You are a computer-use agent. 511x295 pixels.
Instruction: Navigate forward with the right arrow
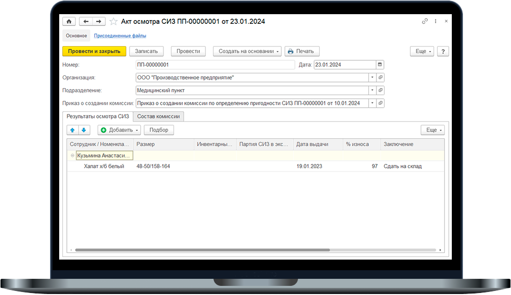[x=99, y=22]
